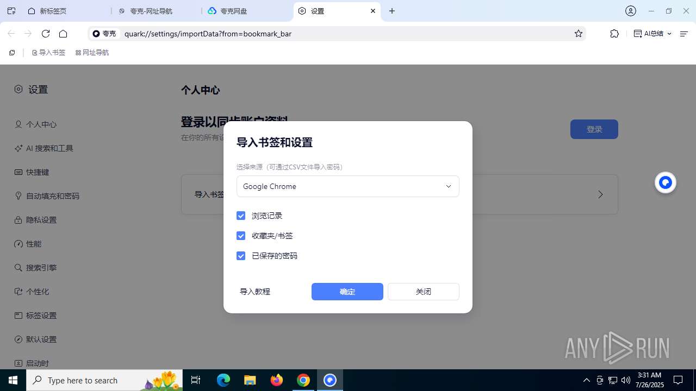The height and width of the screenshot is (391, 696).
Task: Open the notification center icon
Action: tap(678, 380)
